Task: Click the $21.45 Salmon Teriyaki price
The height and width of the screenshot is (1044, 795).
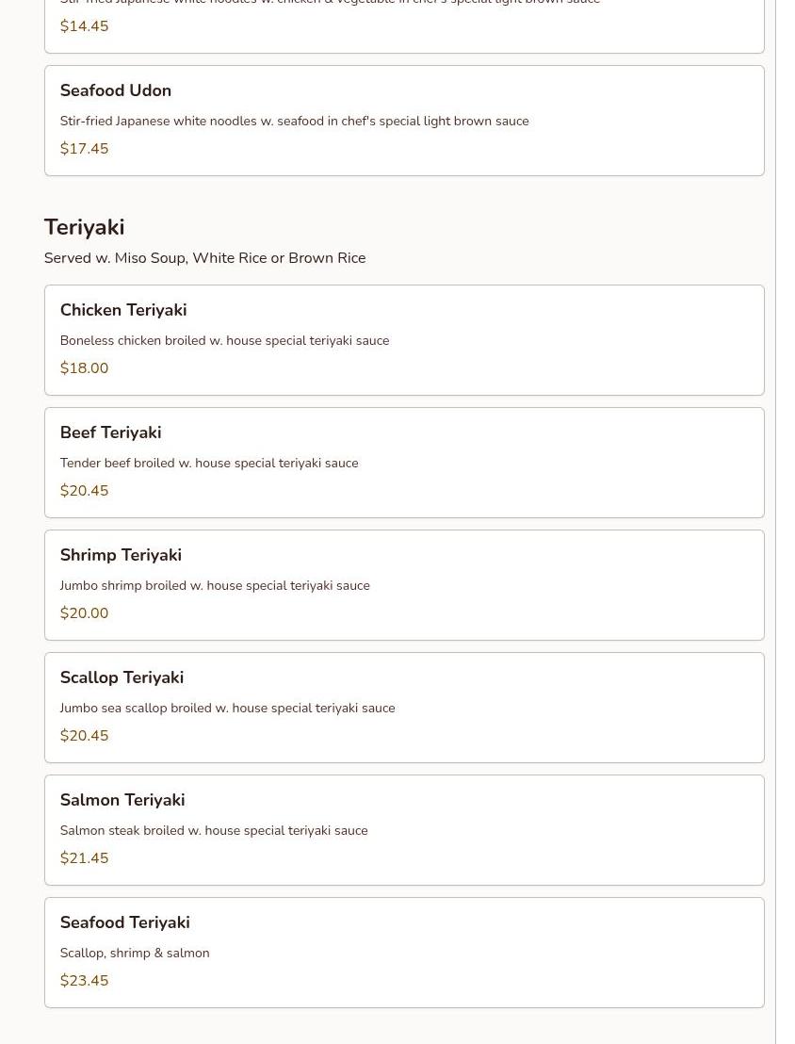Action: point(84,858)
